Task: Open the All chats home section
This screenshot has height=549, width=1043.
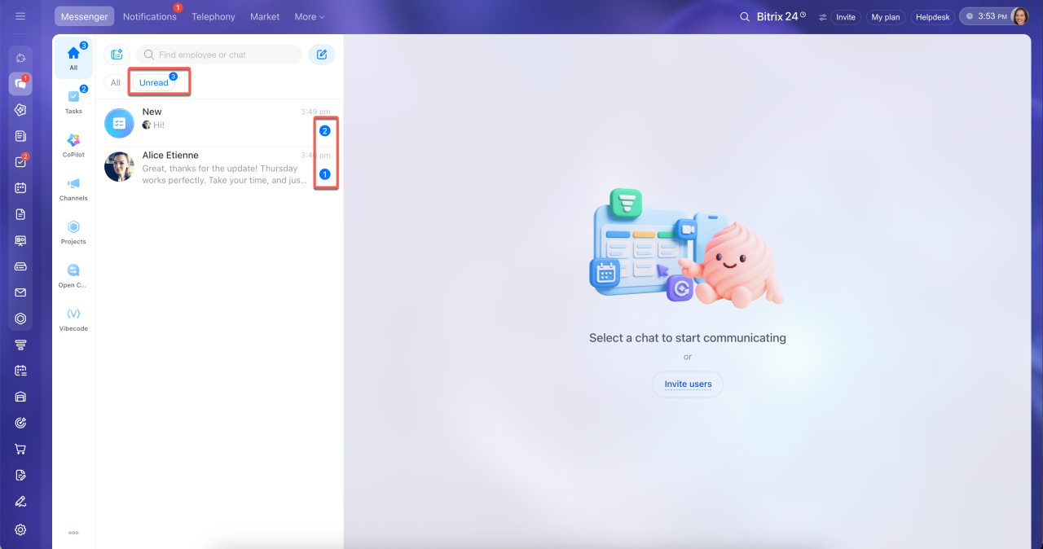Action: (x=73, y=58)
